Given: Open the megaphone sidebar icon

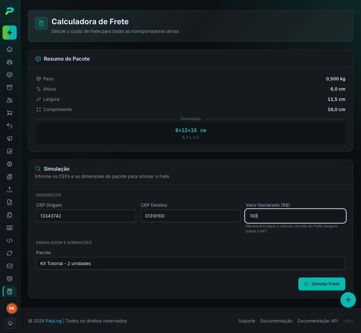Looking at the screenshot, I should point(10,138).
